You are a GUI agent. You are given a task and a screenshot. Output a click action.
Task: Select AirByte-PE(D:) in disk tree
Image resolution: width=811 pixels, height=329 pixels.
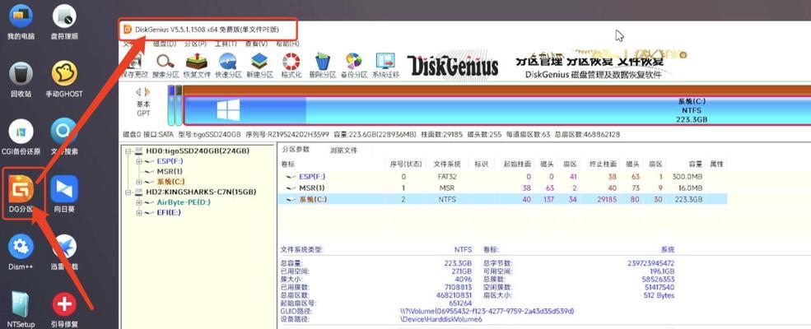point(184,202)
